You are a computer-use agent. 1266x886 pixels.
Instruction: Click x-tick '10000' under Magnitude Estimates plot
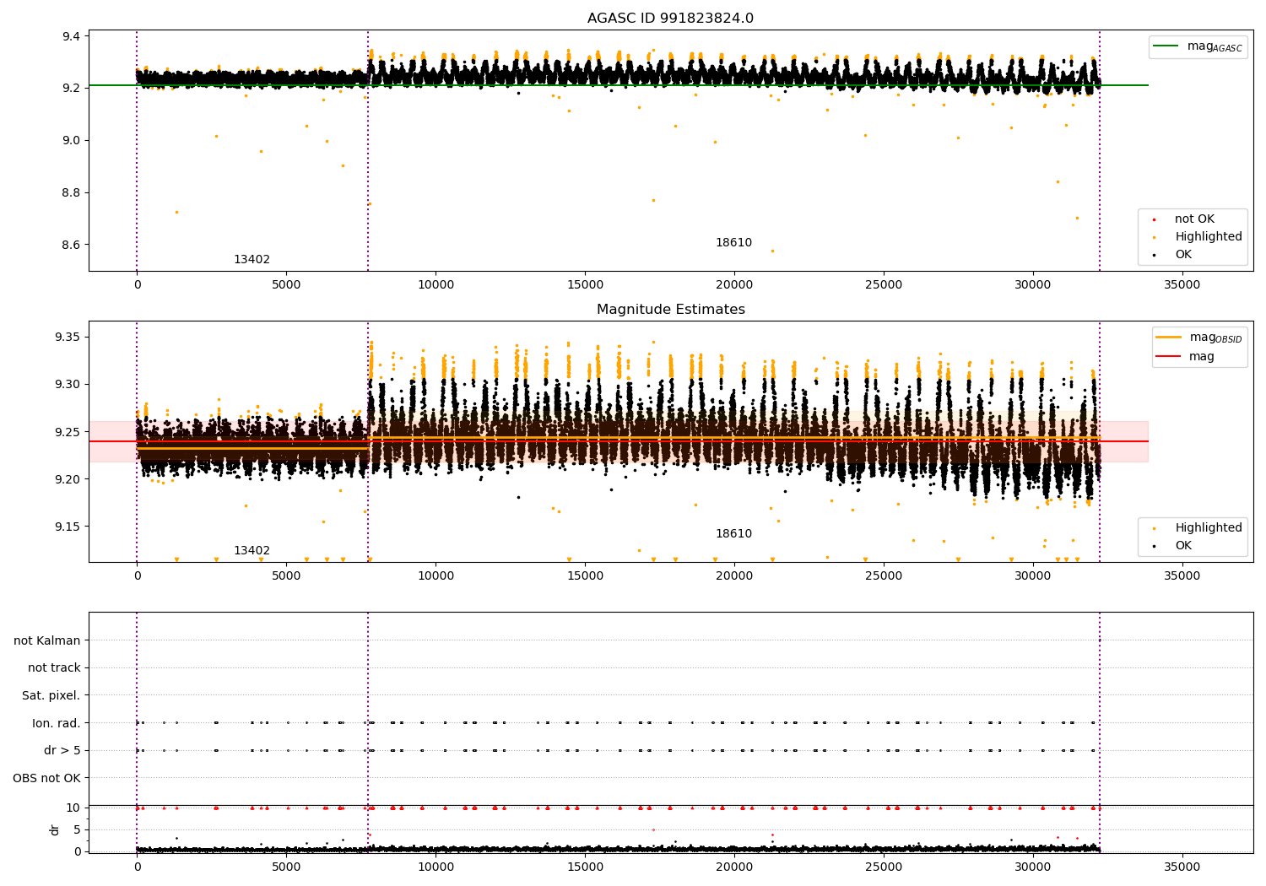(x=436, y=576)
